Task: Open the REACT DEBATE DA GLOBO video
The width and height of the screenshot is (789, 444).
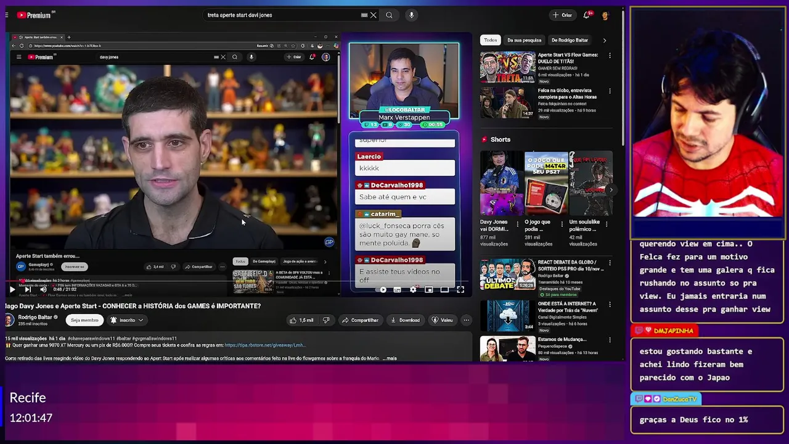Action: 507,274
